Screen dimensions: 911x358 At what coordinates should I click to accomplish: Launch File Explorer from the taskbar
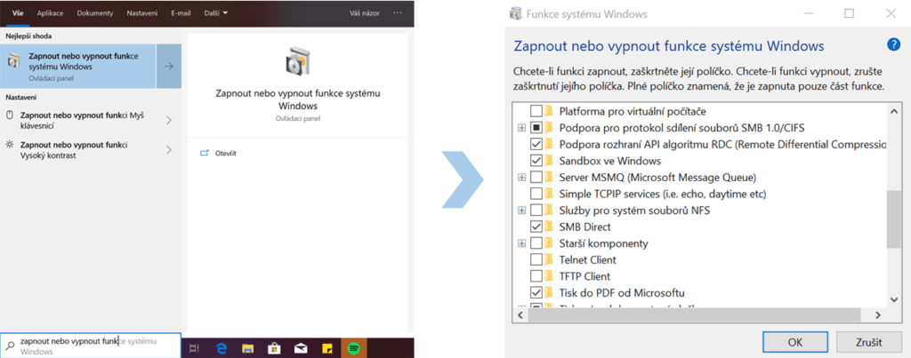tap(248, 346)
